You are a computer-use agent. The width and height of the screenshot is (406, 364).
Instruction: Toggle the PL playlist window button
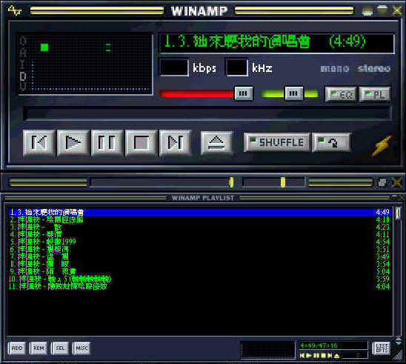(375, 94)
